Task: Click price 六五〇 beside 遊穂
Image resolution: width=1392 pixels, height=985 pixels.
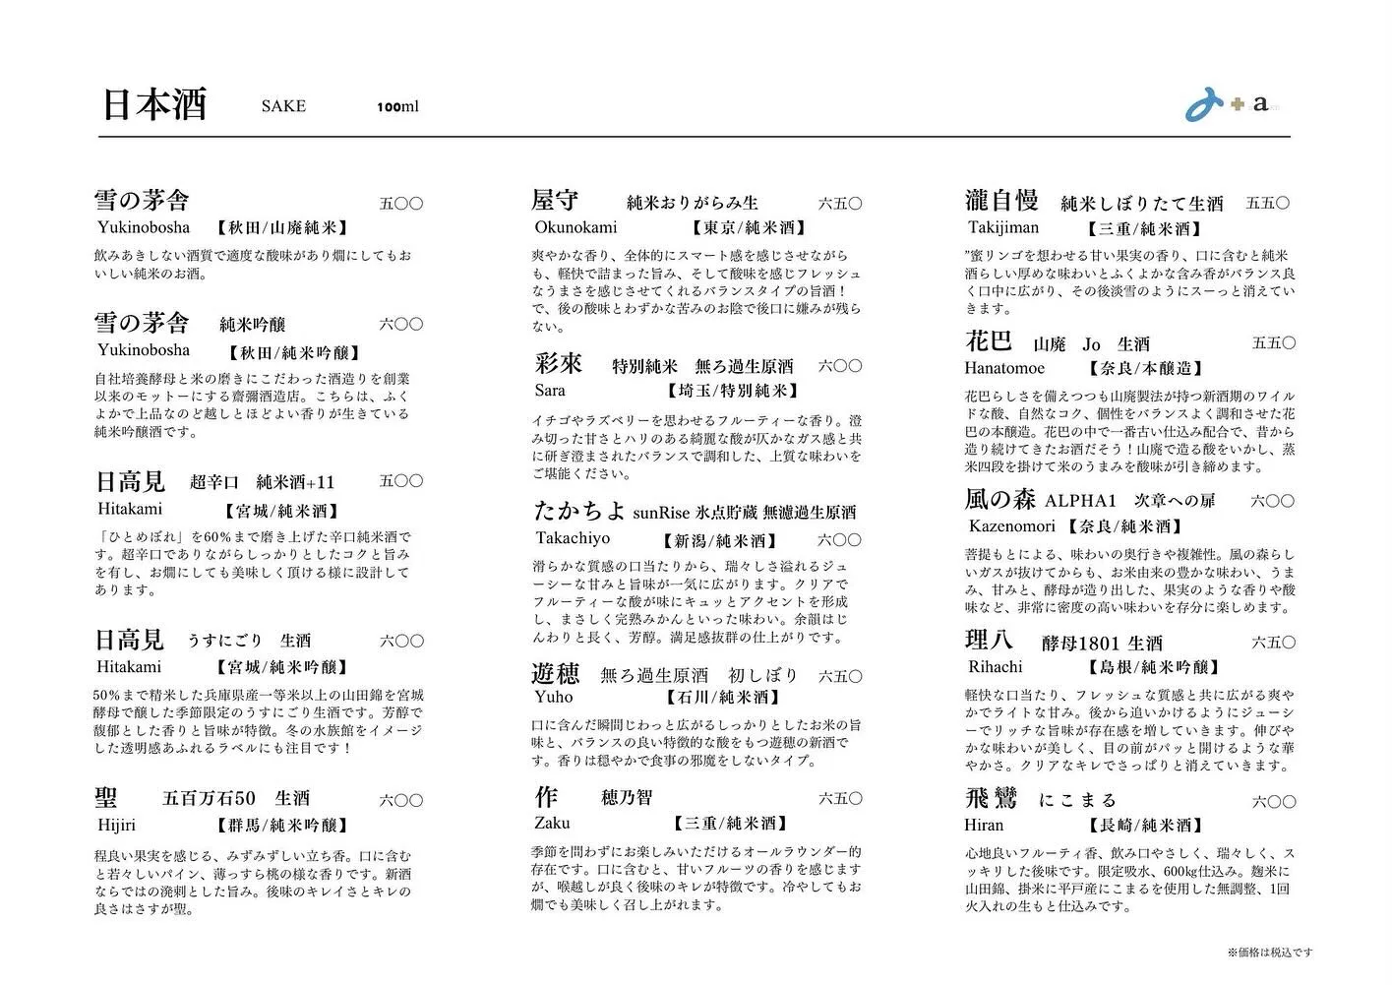Action: coord(840,677)
